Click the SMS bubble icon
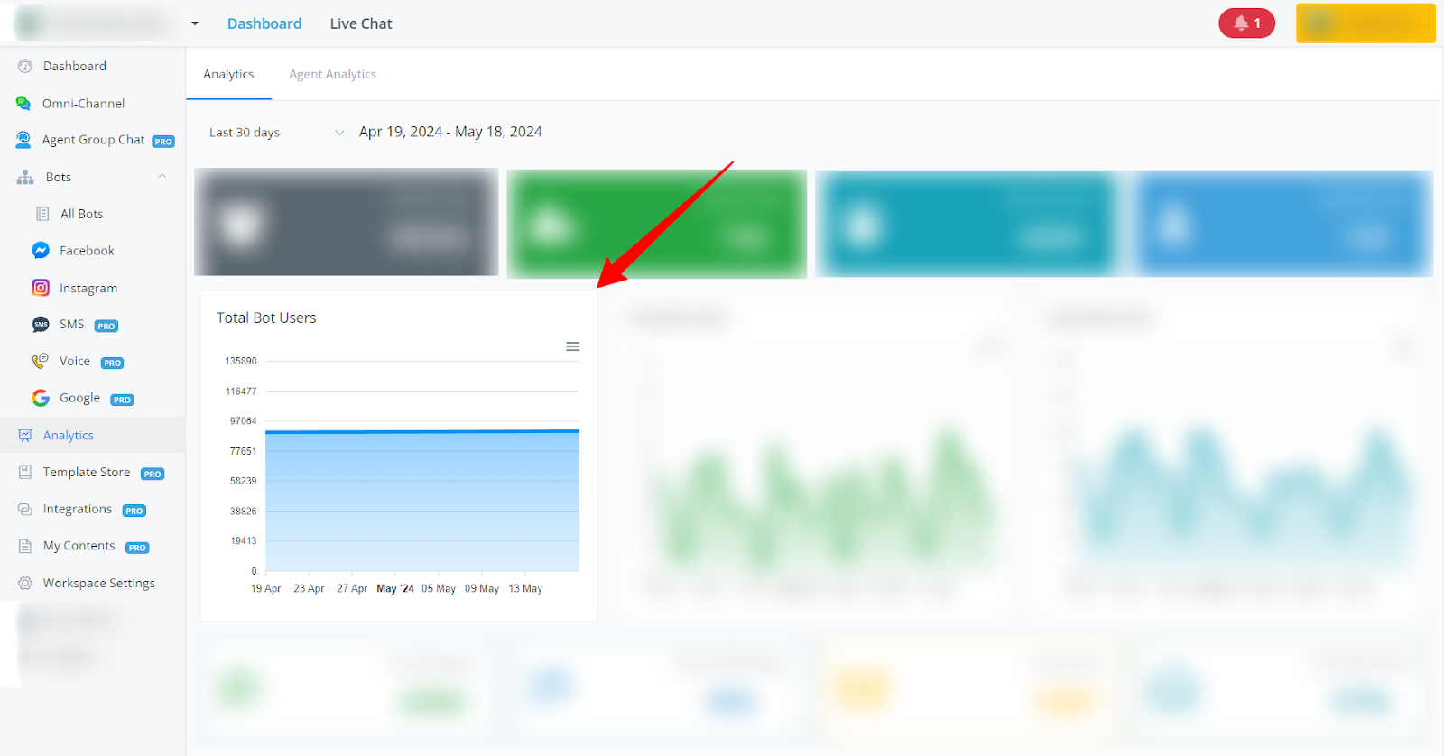 pos(41,325)
